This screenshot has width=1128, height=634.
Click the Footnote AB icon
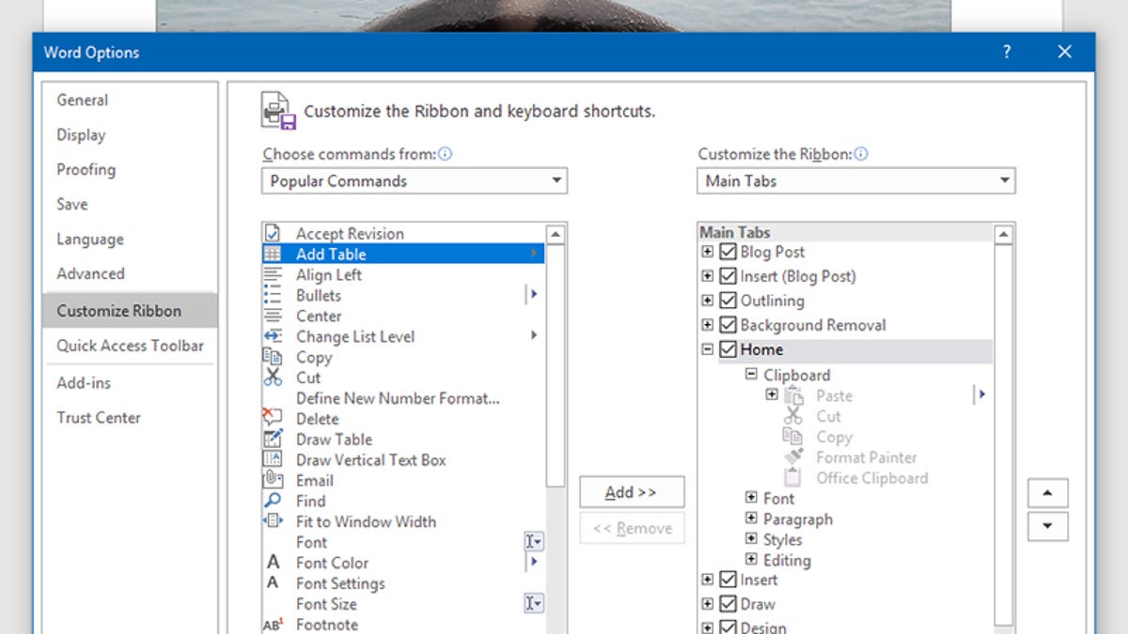pyautogui.click(x=273, y=625)
